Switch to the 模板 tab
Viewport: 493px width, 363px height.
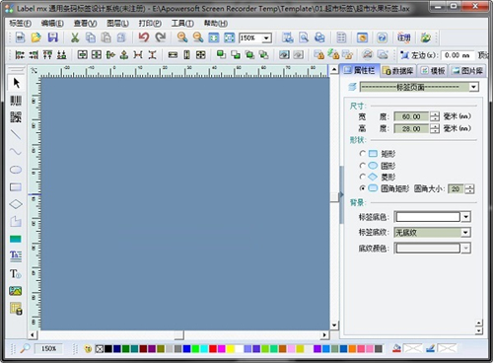(x=434, y=71)
